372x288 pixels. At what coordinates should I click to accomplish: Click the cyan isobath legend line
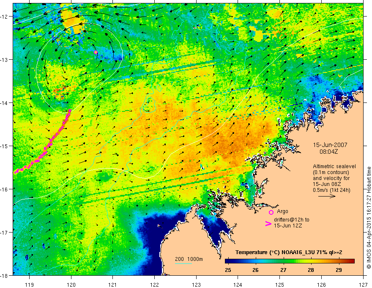pos(183,263)
